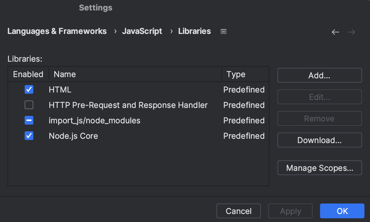This screenshot has width=370, height=222.
Task: Click the forward navigation arrow
Action: tap(351, 32)
